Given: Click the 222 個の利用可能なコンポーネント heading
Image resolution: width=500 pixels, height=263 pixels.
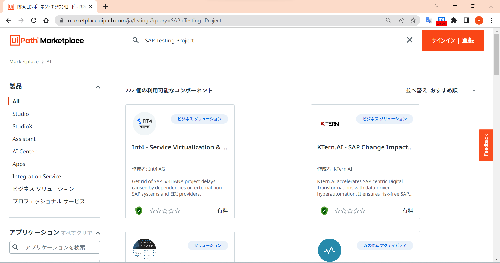Looking at the screenshot, I should (169, 90).
